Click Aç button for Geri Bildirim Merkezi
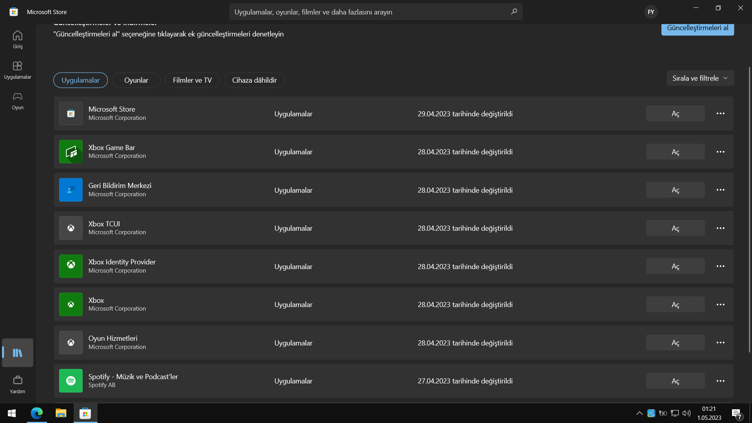 tap(675, 190)
